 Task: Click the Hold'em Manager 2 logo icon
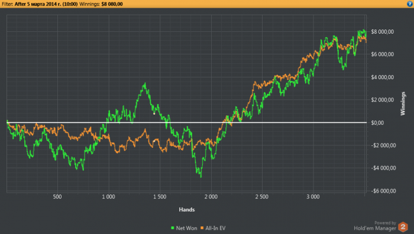point(403,227)
